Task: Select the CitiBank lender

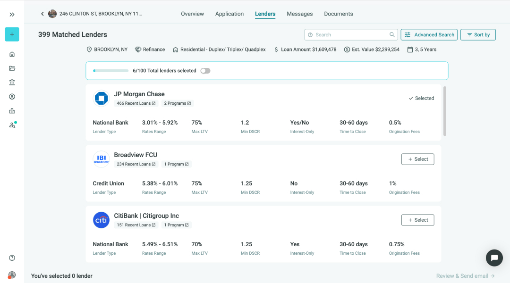Action: tap(417, 220)
